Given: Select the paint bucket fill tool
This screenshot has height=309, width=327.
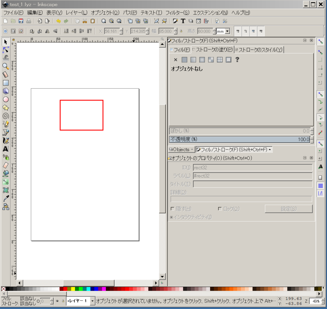Looking at the screenshot, I should 6,174.
